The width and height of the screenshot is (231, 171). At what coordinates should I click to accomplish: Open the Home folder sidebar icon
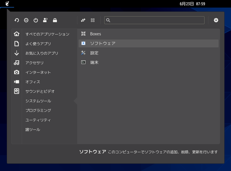17,34
